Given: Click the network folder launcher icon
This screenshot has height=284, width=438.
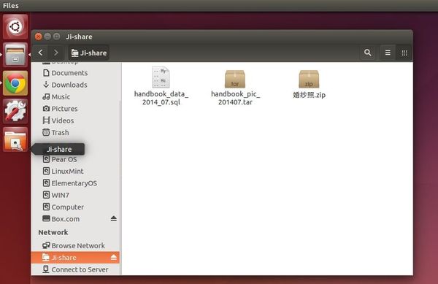Looking at the screenshot, I should [15, 139].
